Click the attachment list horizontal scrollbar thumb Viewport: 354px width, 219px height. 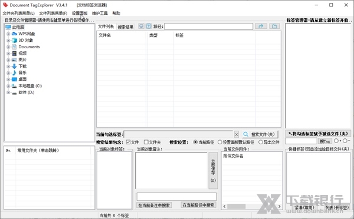coord(236,207)
